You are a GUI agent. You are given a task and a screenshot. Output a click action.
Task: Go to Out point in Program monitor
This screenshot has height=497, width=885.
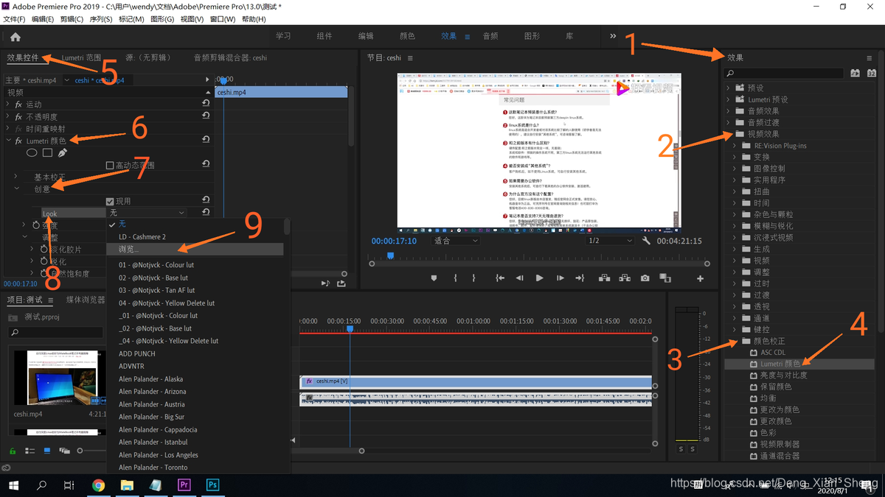click(x=580, y=278)
